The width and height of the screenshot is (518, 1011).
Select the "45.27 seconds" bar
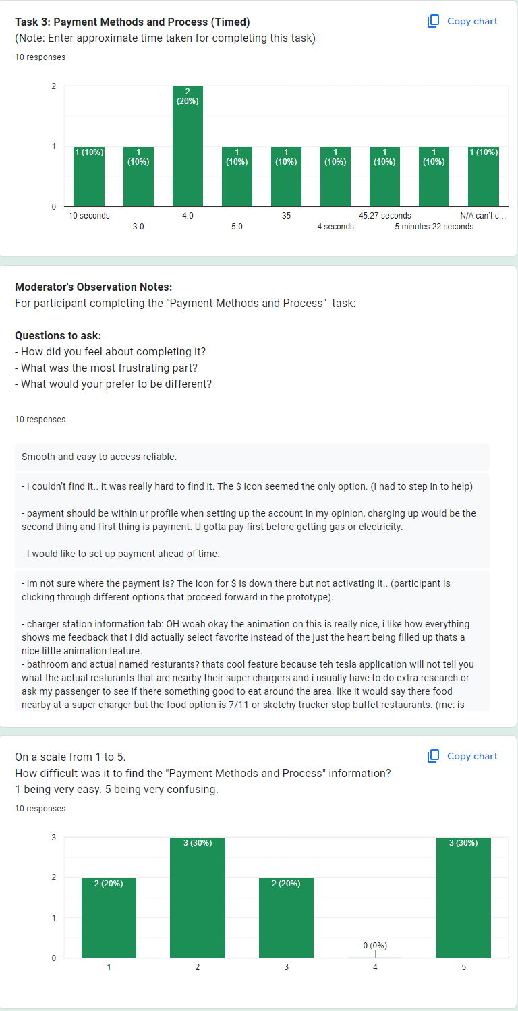384,177
